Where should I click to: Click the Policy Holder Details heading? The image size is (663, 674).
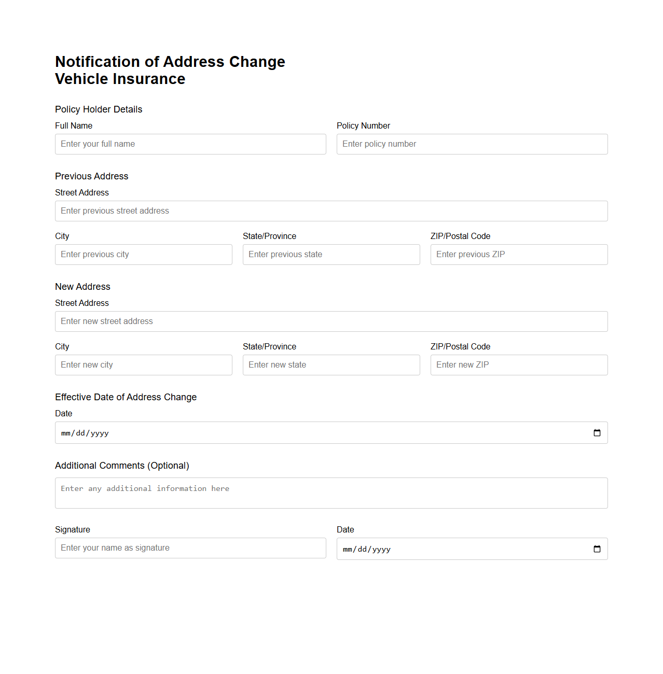pyautogui.click(x=98, y=109)
